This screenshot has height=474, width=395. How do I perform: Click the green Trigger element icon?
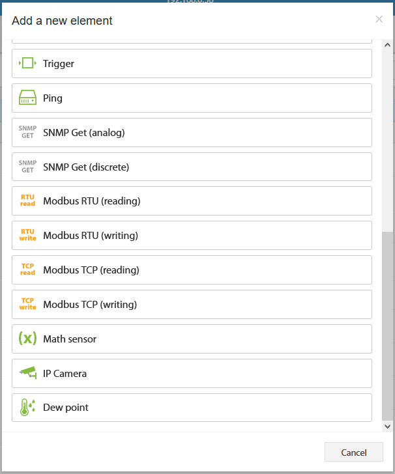click(x=27, y=63)
